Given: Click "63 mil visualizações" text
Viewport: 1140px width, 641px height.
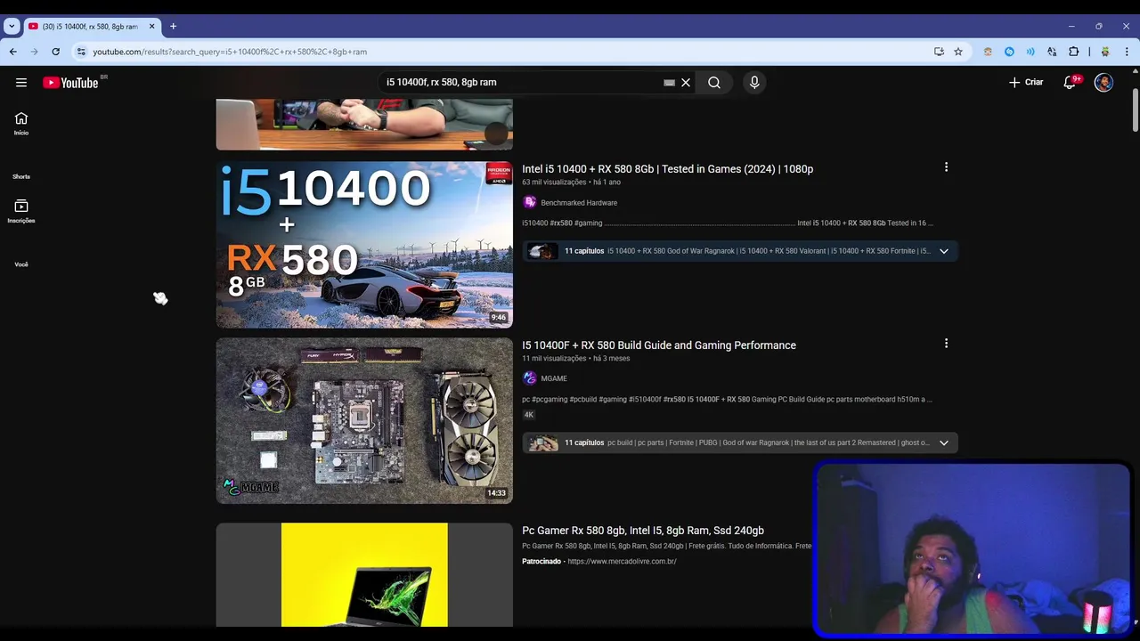Looking at the screenshot, I should coord(554,183).
